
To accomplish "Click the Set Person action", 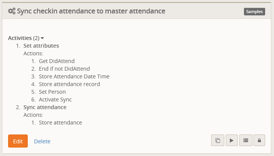I will (52, 92).
